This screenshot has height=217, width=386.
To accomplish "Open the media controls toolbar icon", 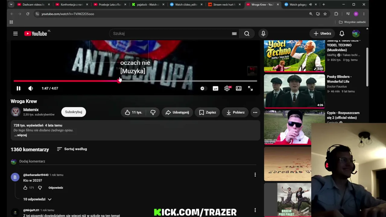I will click(348, 14).
